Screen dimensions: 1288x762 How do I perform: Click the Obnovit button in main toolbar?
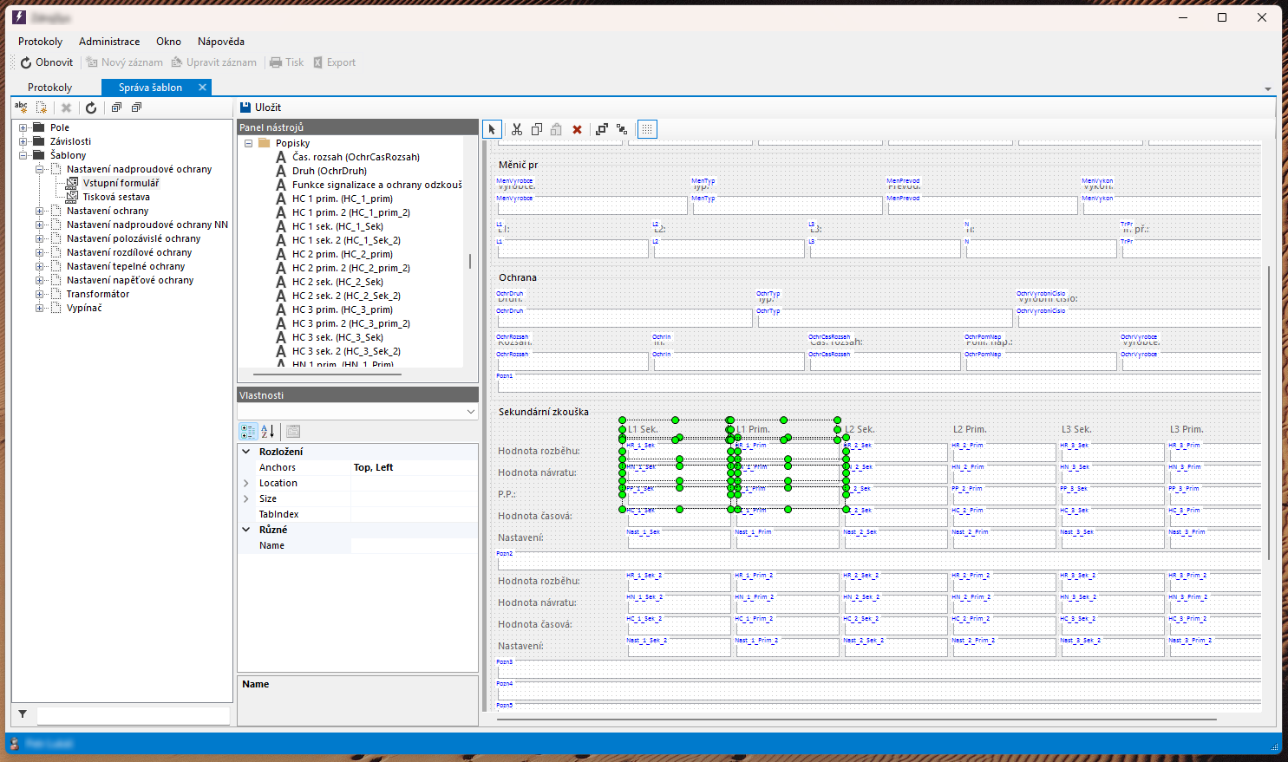tap(47, 62)
